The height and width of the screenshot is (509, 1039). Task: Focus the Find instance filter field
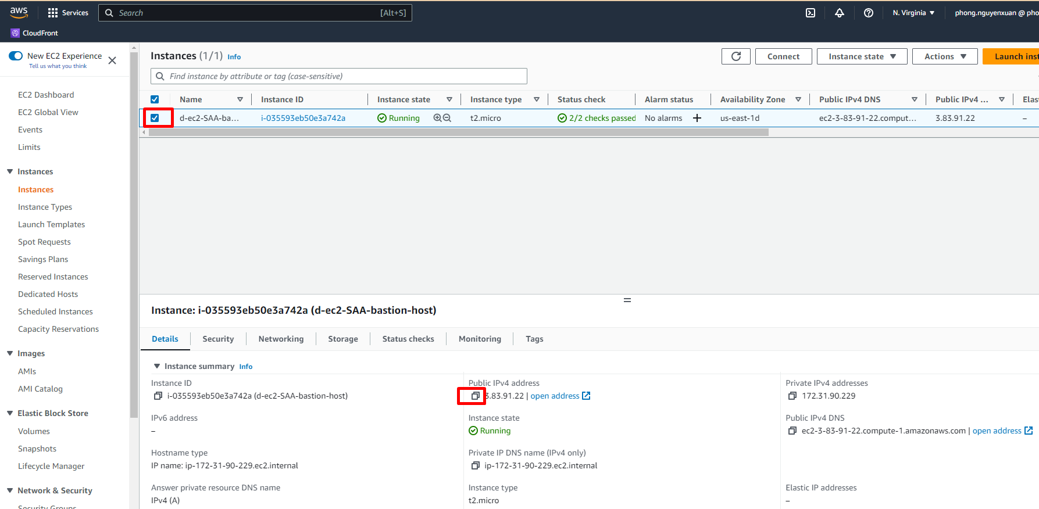coord(343,76)
